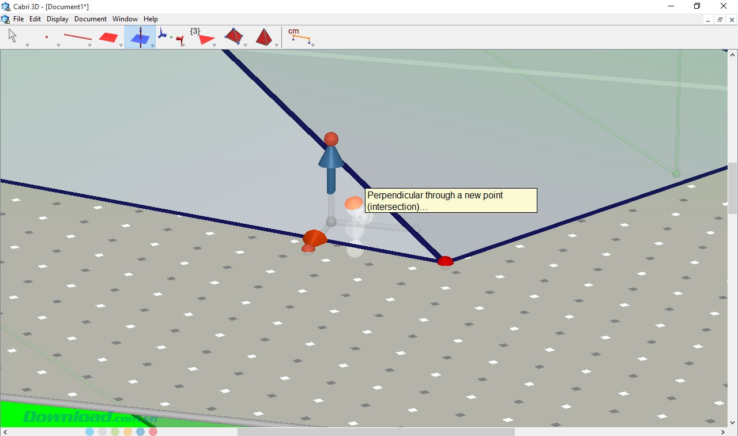This screenshot has width=738, height=436.
Task: Expand the Line tool dropdown arrow
Action: (90, 46)
